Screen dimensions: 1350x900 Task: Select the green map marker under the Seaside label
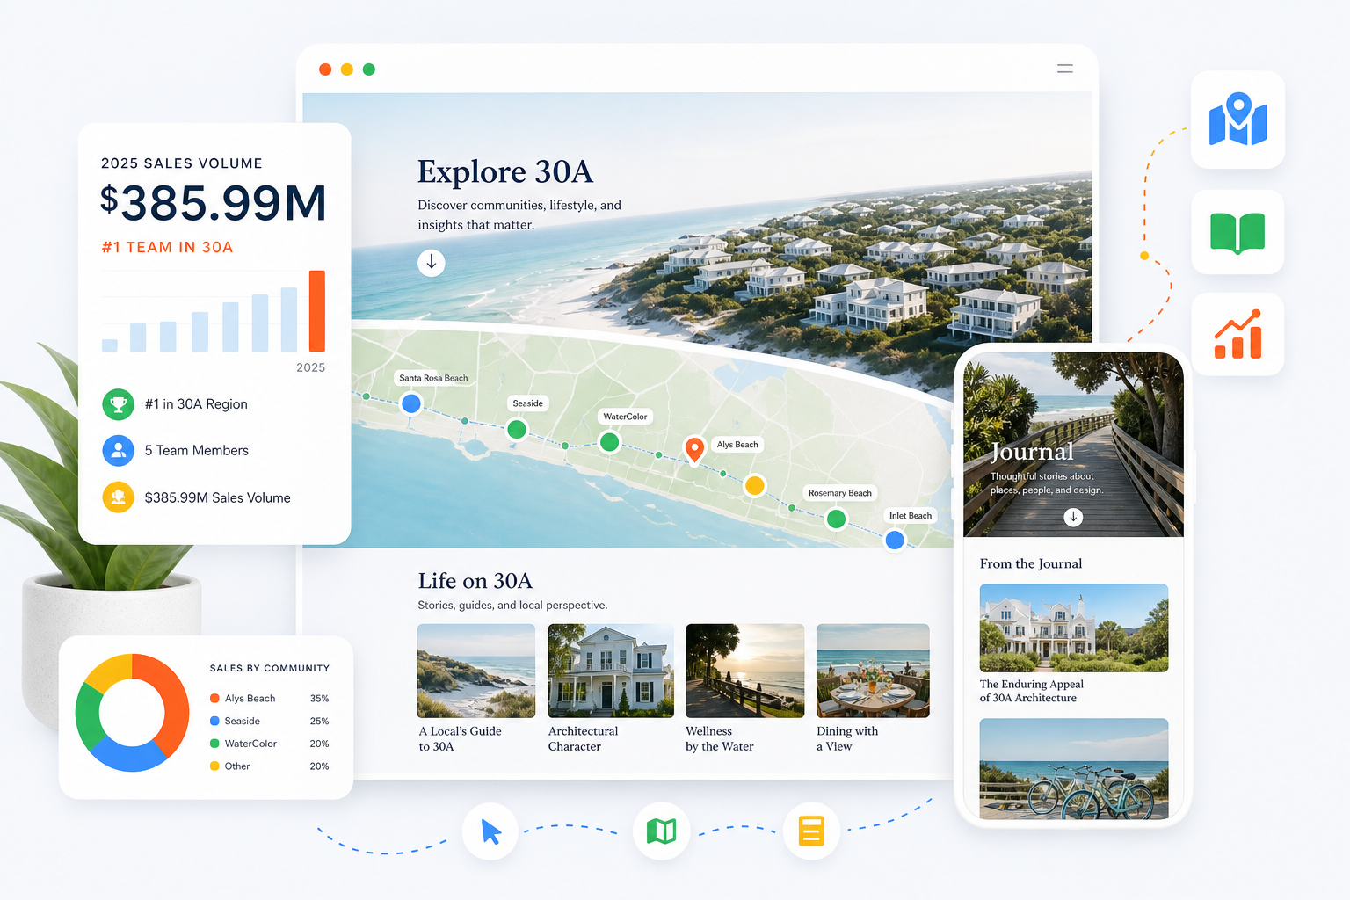(x=517, y=430)
